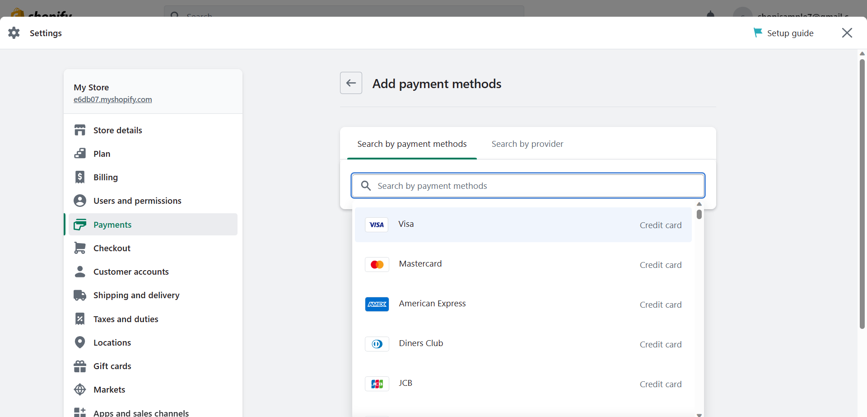Click the Customer accounts person icon
Image resolution: width=867 pixels, height=417 pixels.
[80, 272]
